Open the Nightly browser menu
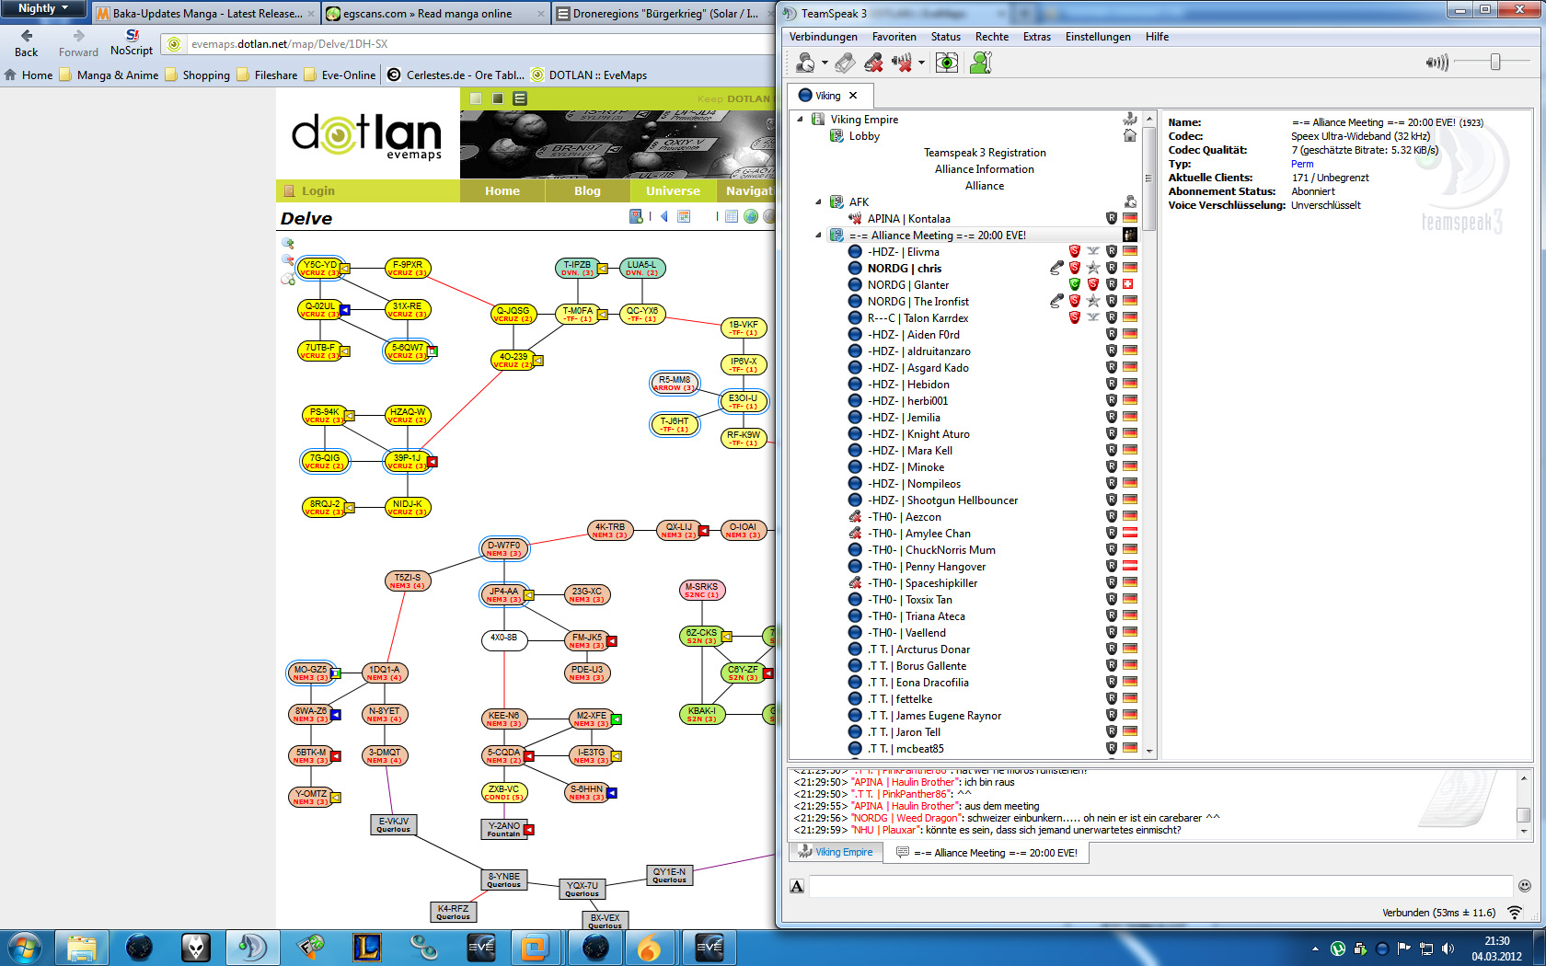The height and width of the screenshot is (966, 1546). tap(43, 9)
